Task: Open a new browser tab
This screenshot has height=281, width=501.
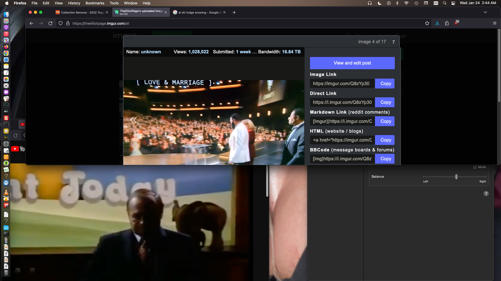Action: point(234,12)
